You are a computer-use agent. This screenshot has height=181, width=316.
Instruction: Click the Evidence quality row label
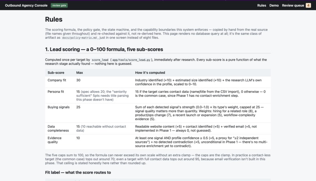click(54, 140)
